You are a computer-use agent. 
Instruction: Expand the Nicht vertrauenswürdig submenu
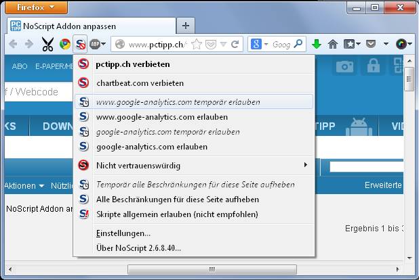194,166
